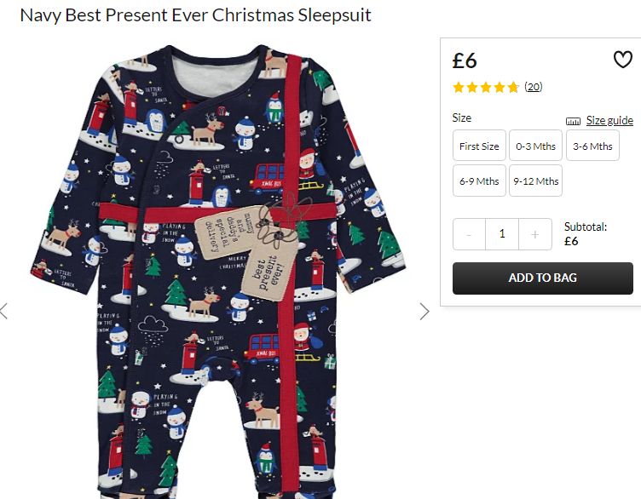Click the product title heading

tap(195, 15)
